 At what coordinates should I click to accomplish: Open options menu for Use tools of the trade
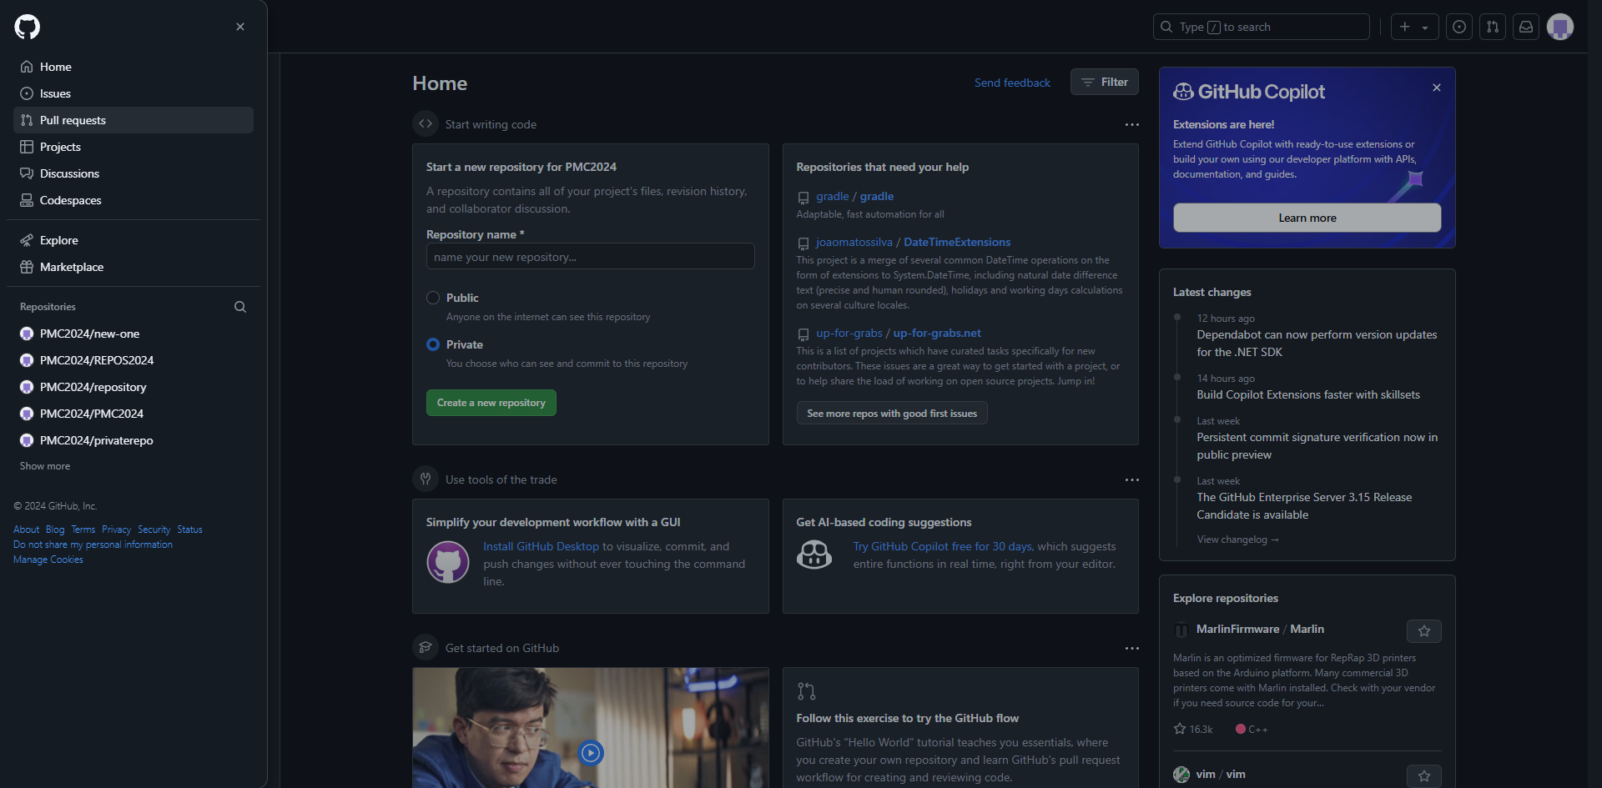(x=1131, y=479)
